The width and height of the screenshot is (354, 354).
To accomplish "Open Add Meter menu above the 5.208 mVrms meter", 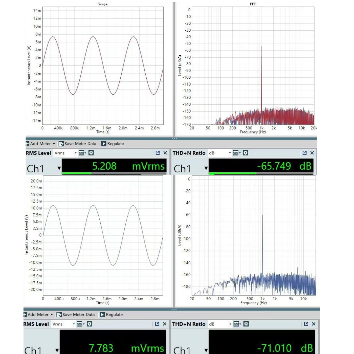I will coord(40,144).
